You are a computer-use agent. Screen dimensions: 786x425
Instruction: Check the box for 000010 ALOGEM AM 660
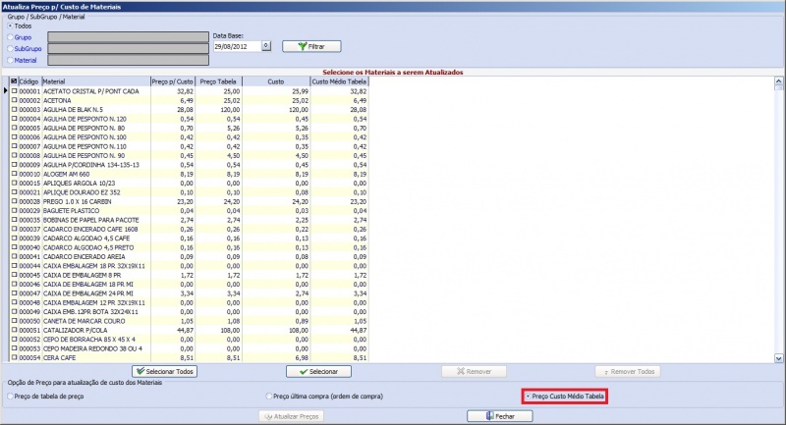14,174
